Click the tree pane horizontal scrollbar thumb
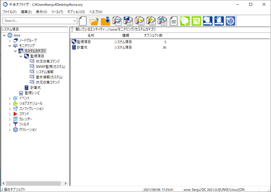 (x=33, y=183)
